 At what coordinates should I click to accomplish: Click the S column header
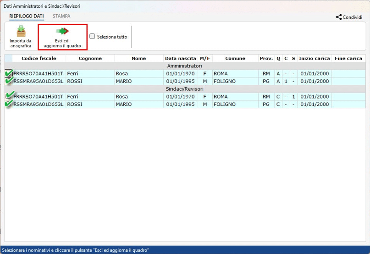(x=293, y=58)
